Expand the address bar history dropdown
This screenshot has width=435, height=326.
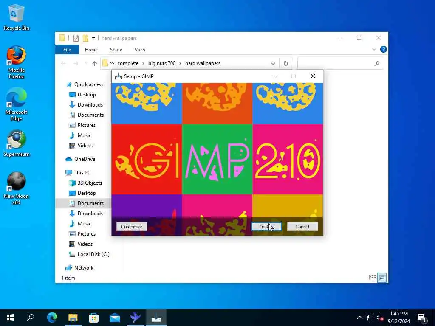(273, 64)
